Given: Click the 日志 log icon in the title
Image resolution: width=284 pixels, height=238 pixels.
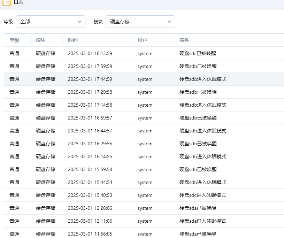Looking at the screenshot, I should click(x=7, y=2).
